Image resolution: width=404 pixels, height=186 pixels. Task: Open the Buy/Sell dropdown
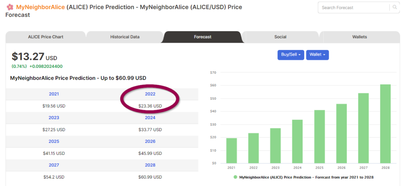tap(291, 55)
